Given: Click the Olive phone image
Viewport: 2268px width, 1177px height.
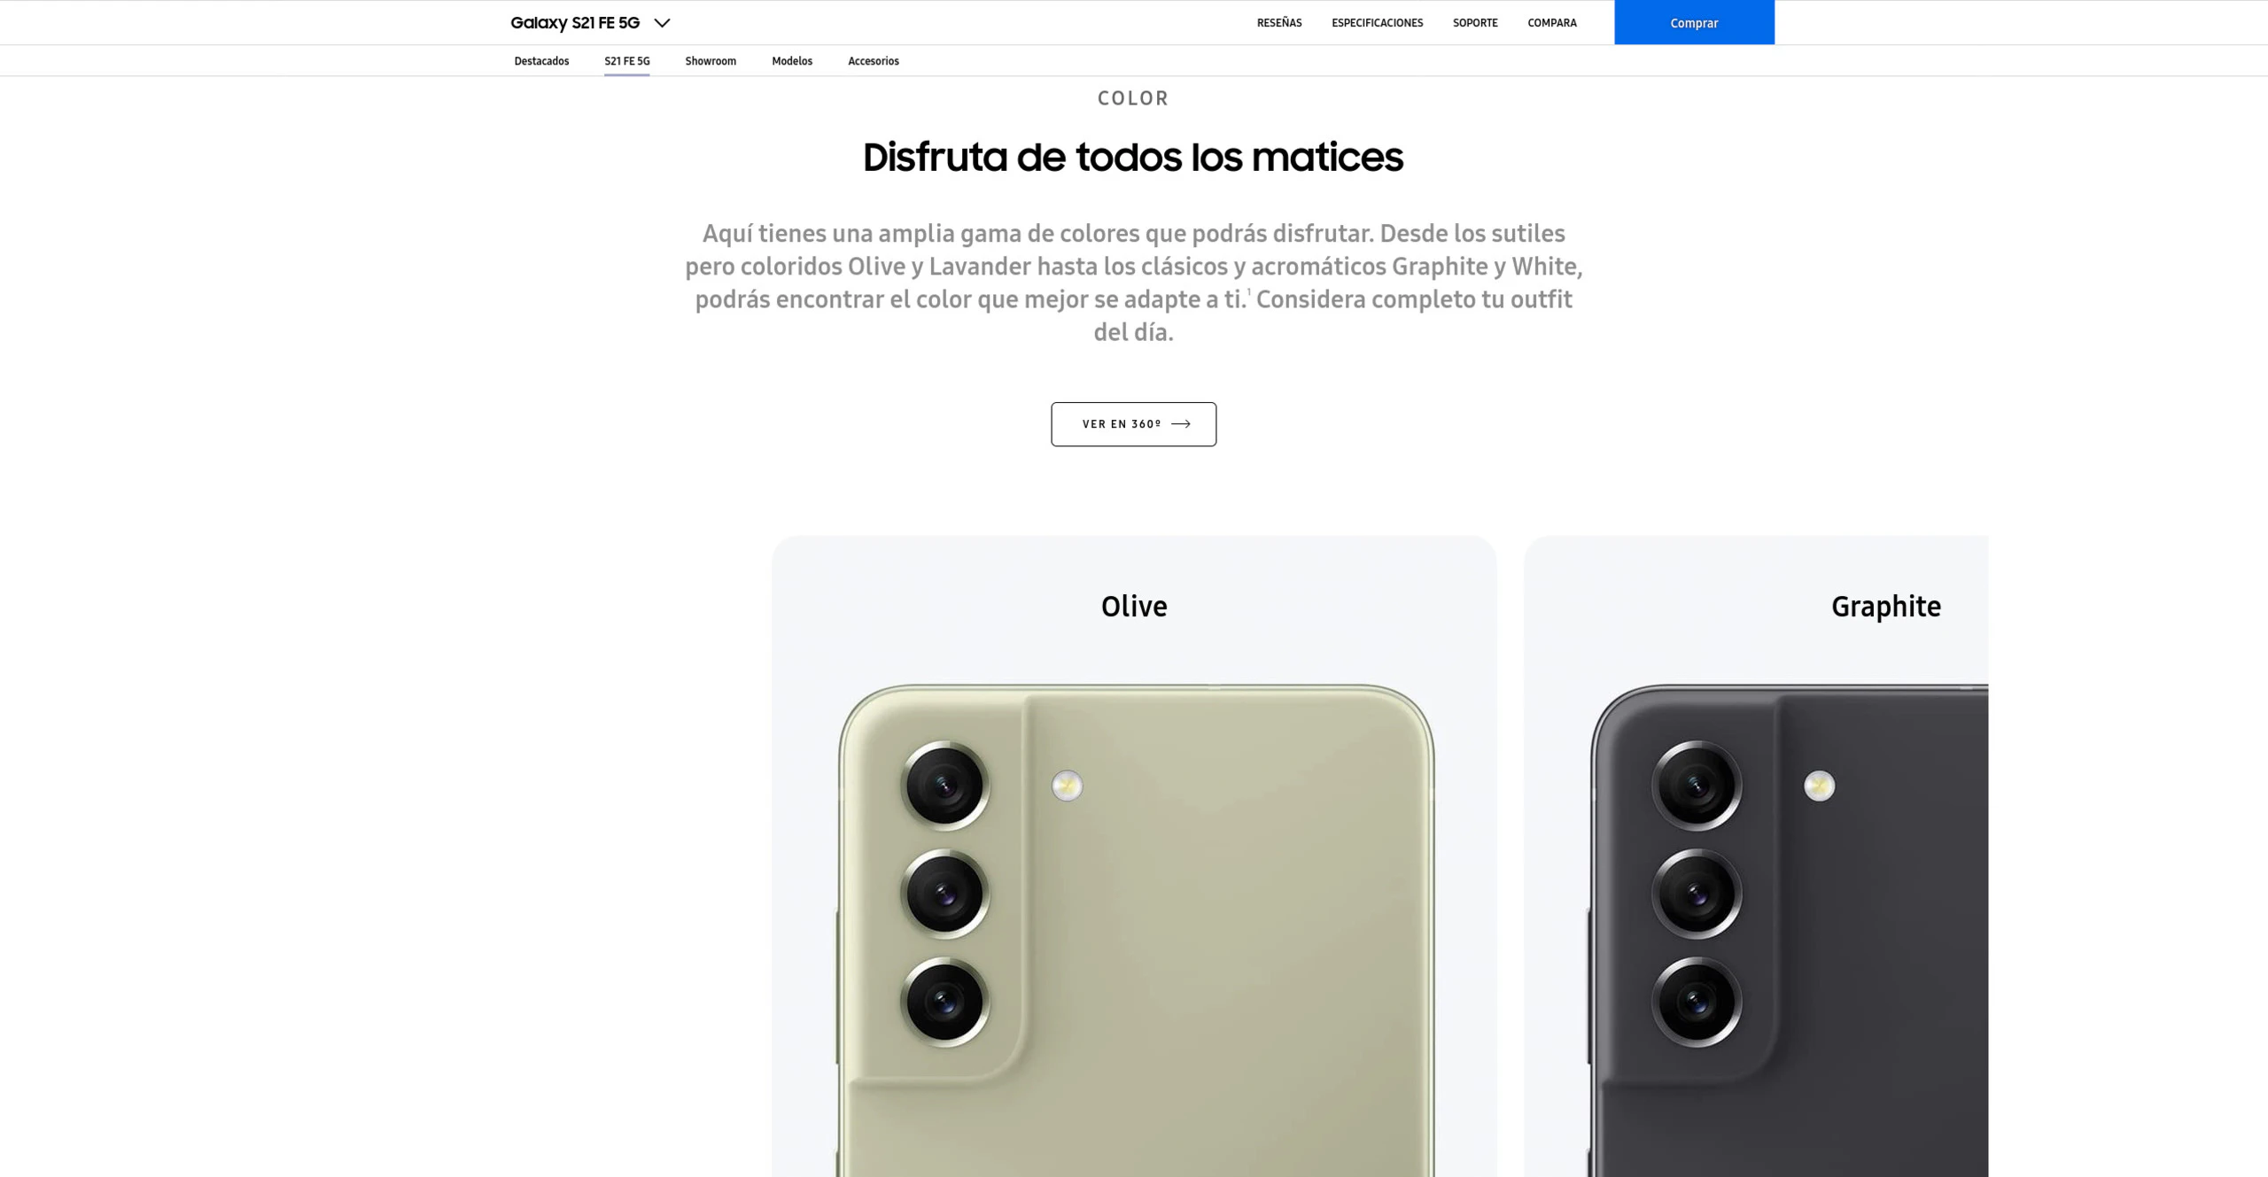Looking at the screenshot, I should [1136, 930].
